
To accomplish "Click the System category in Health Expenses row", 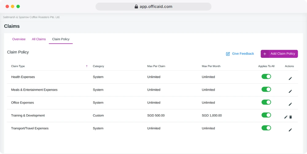I will [98, 77].
